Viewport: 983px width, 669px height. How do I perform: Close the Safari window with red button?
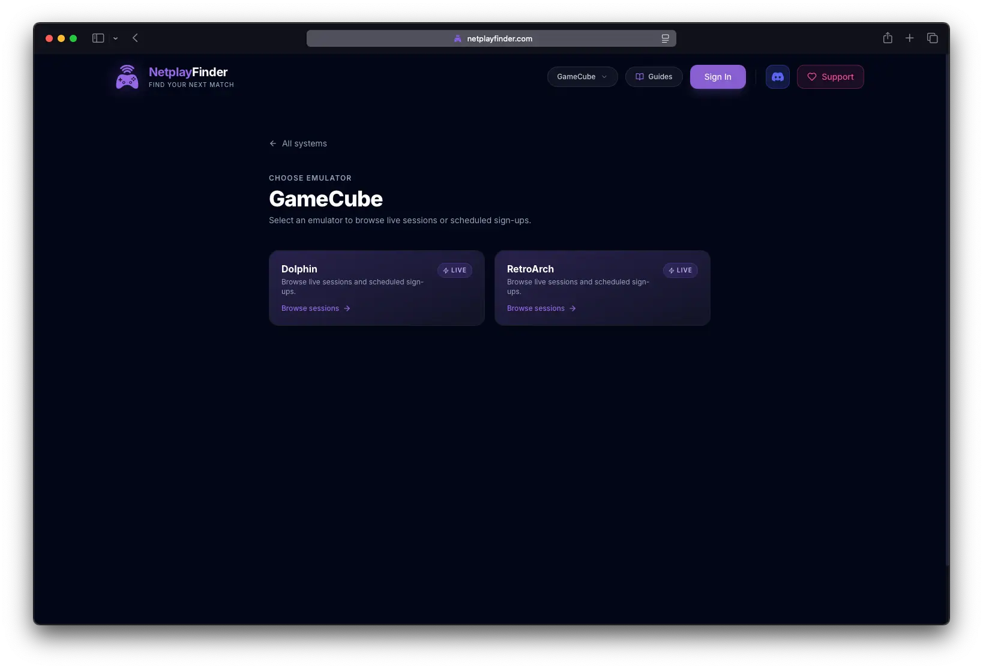[x=49, y=38]
